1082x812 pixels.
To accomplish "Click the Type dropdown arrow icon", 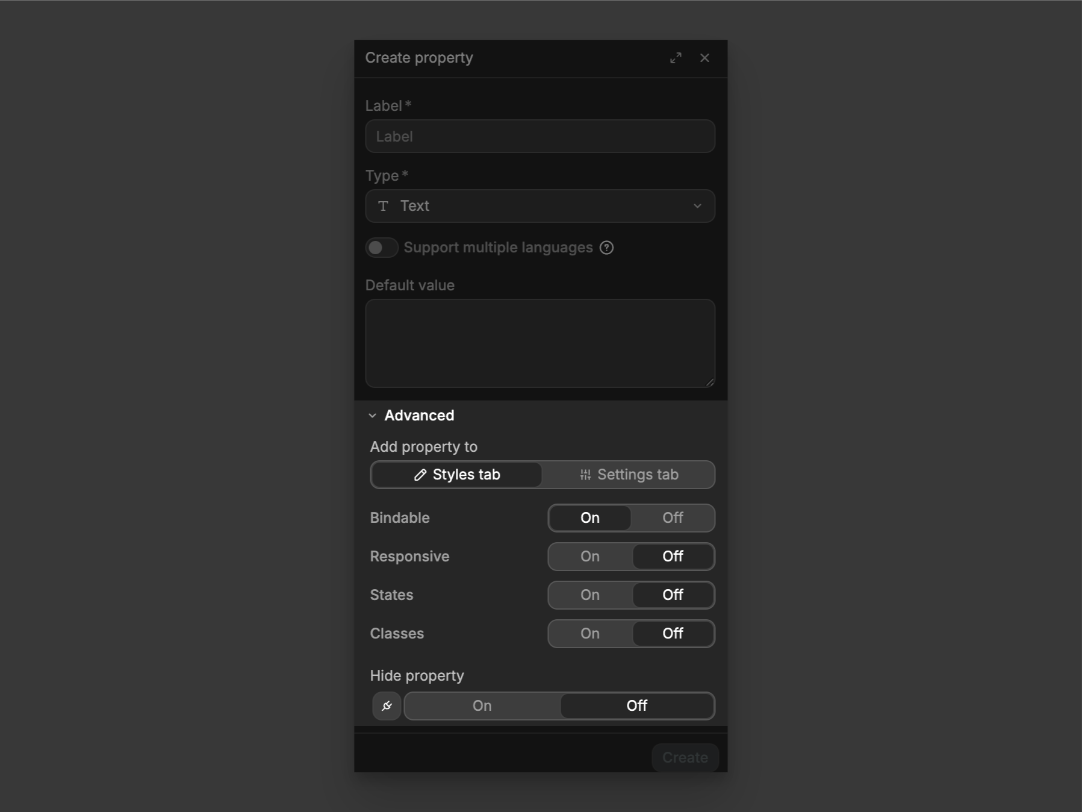I will [x=698, y=206].
